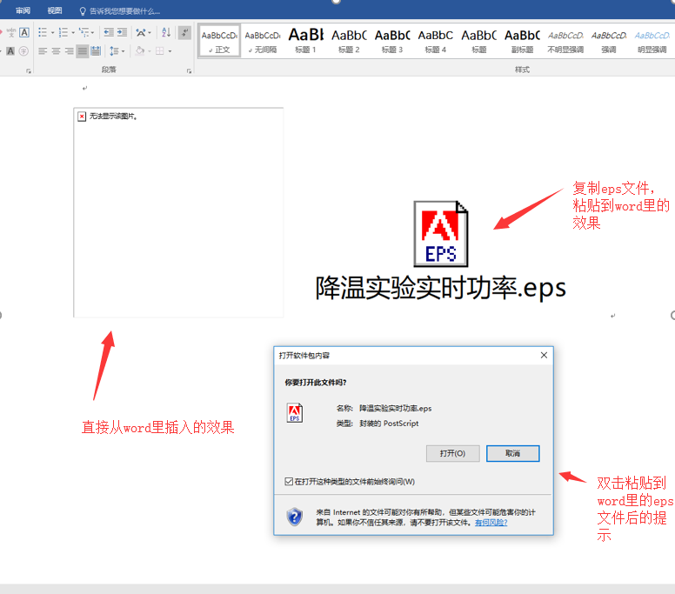
Task: Click the multilevel list icon
Action: point(84,32)
